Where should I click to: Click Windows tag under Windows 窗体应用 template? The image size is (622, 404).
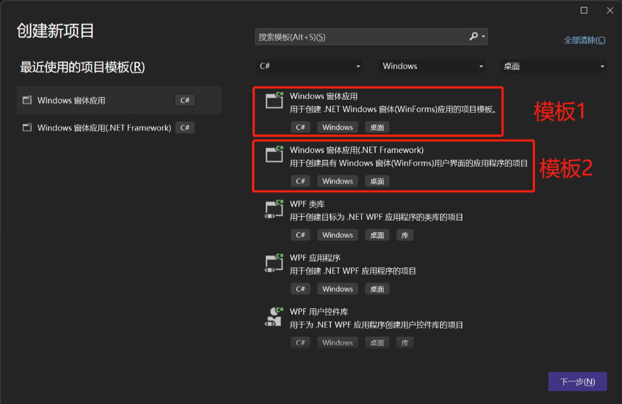338,127
